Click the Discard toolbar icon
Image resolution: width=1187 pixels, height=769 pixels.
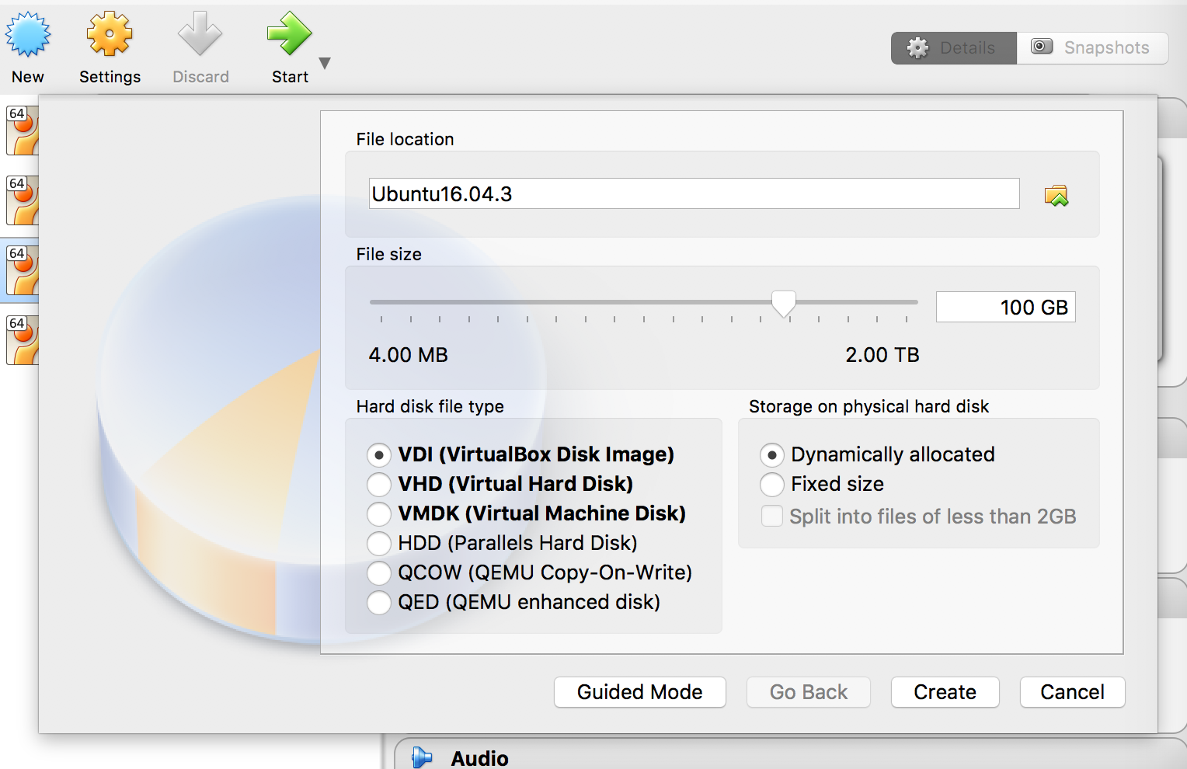(200, 35)
